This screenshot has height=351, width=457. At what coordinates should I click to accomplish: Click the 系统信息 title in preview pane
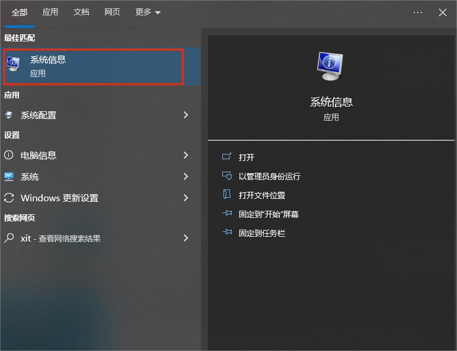pos(331,102)
